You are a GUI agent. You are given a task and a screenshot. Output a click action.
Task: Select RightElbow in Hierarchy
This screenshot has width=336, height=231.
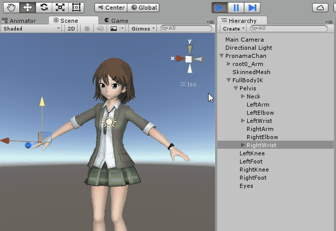pos(262,137)
